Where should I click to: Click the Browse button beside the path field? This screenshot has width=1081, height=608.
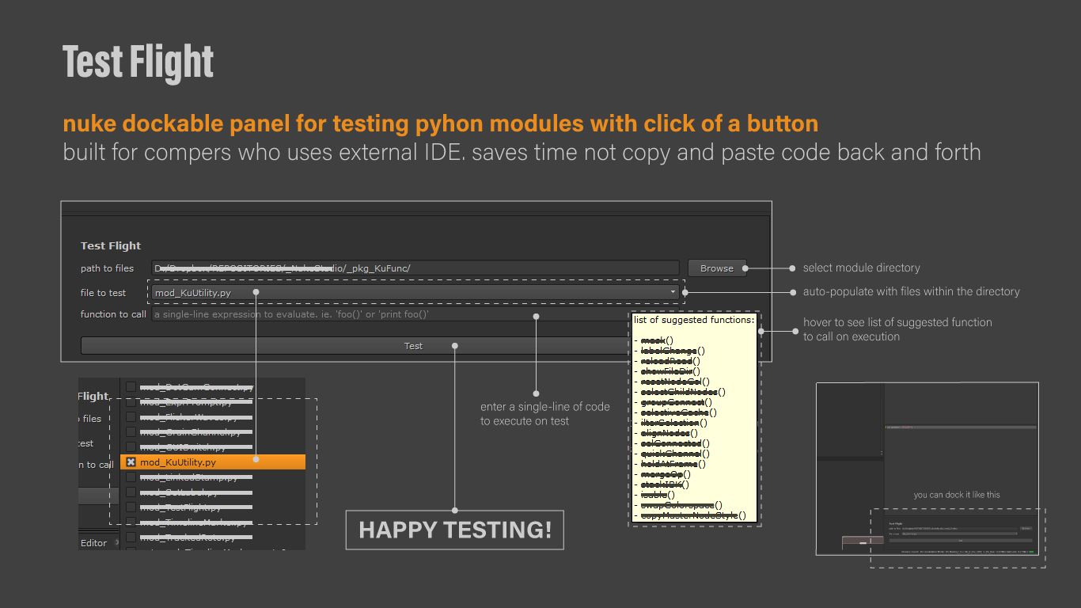[x=716, y=268]
